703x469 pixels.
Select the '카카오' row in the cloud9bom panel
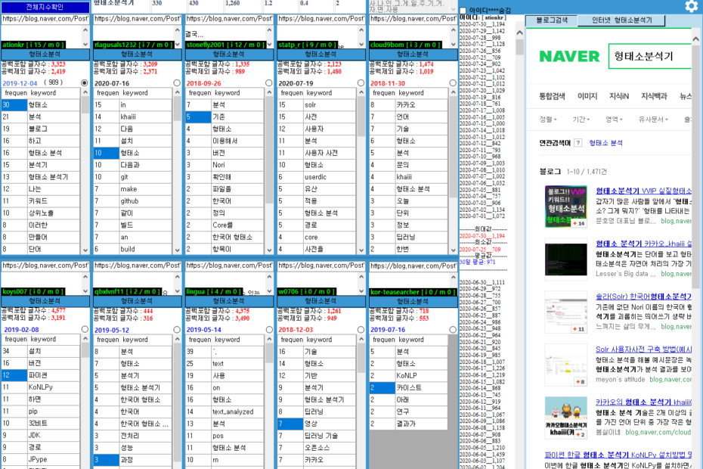[408, 104]
